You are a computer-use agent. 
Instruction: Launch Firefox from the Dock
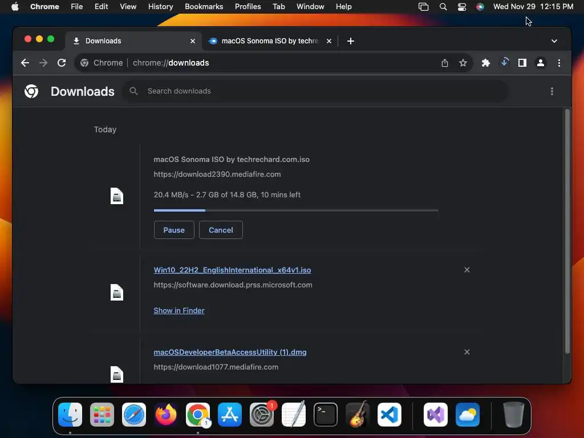coord(166,415)
